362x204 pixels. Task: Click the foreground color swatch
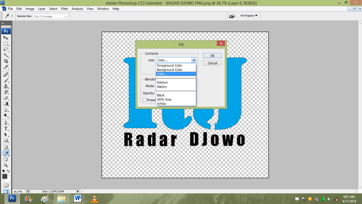(x=5, y=177)
